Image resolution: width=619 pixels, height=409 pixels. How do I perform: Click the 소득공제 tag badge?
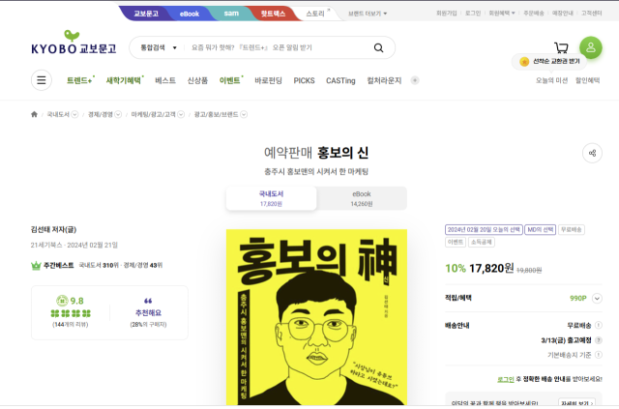(482, 242)
